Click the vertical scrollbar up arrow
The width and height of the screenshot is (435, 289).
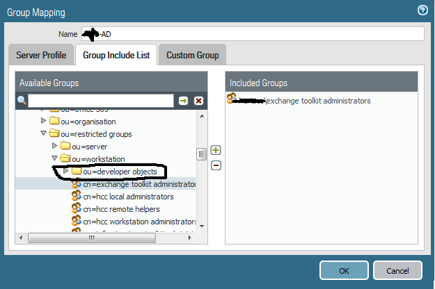click(202, 116)
